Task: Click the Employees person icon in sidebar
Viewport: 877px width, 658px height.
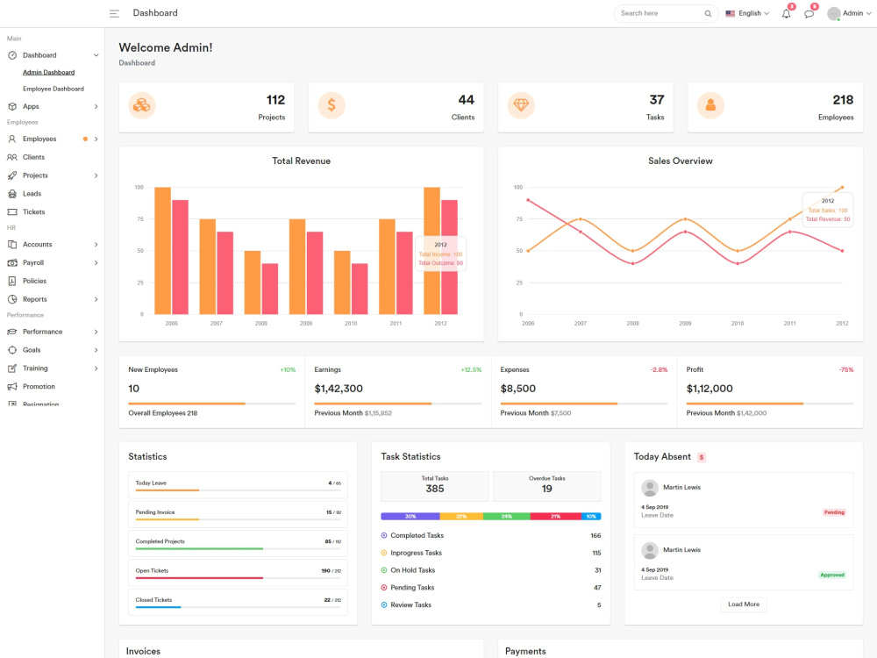Action: [x=12, y=139]
